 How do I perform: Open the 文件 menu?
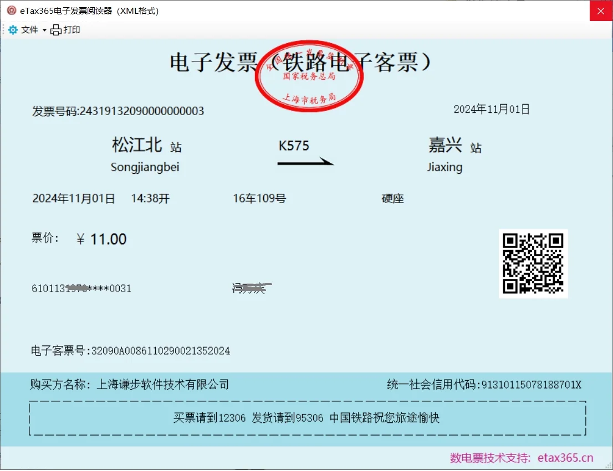29,30
